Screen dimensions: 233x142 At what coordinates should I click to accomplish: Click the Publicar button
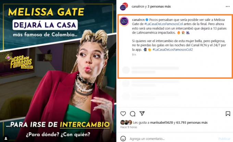(224, 139)
